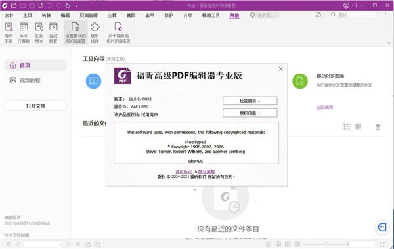Open the 文件 menu
The height and width of the screenshot is (249, 394).
tap(9, 15)
